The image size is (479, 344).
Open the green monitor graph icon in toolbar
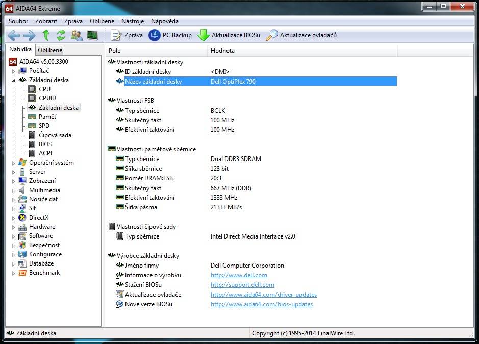coord(92,35)
